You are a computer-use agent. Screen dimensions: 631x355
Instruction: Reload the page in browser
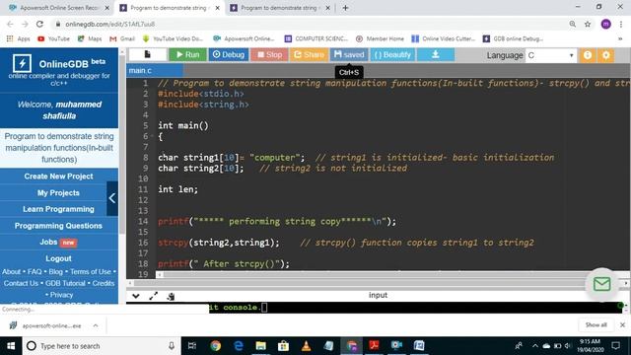tap(39, 24)
